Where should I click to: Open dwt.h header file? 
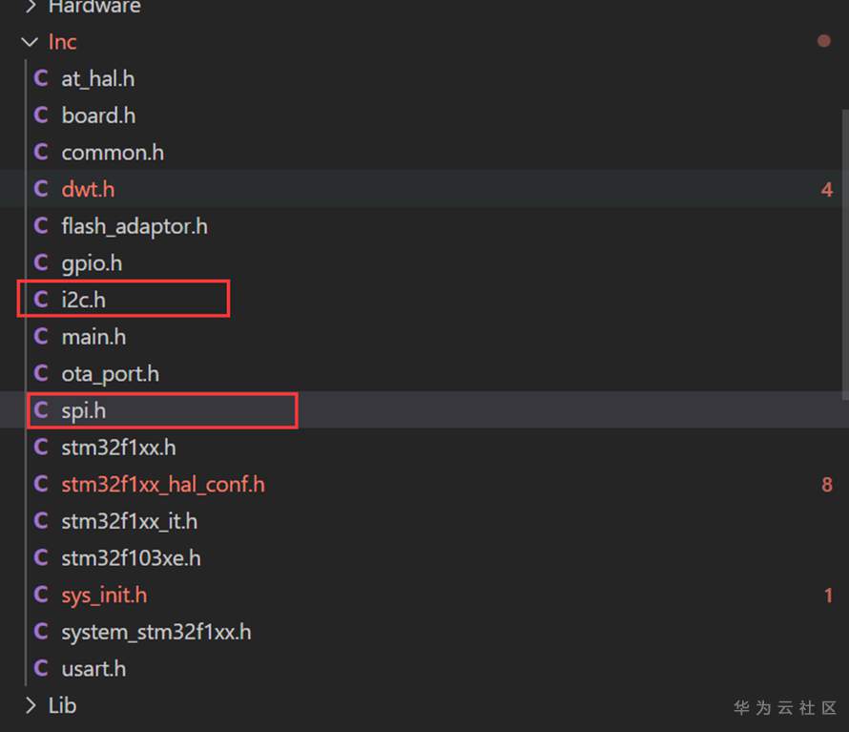88,190
